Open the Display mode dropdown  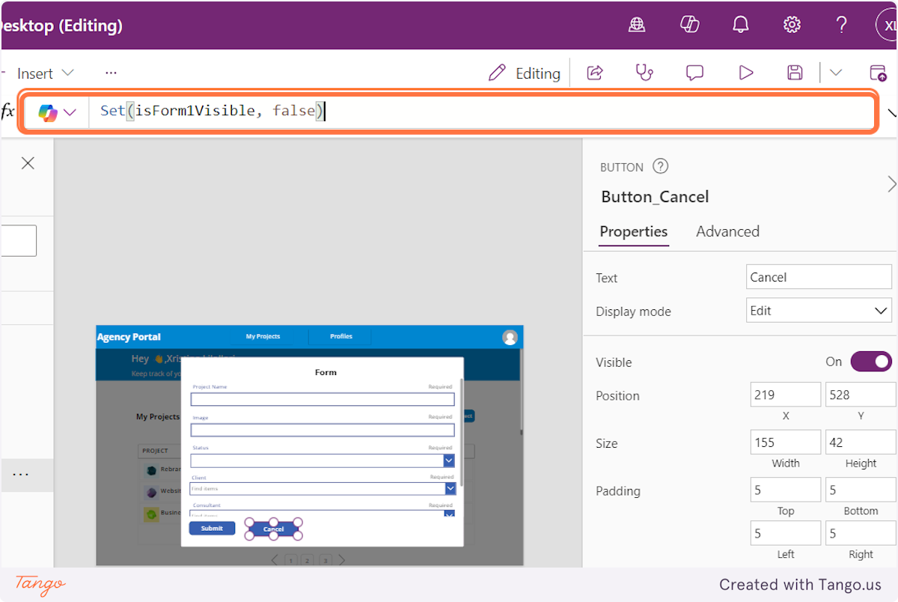[x=819, y=310]
